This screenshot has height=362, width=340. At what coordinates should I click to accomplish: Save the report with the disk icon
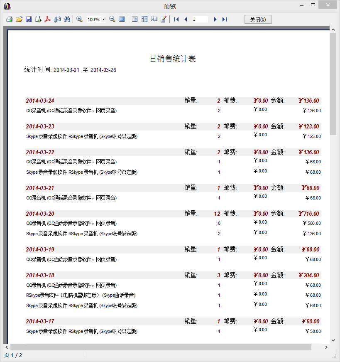point(29,19)
